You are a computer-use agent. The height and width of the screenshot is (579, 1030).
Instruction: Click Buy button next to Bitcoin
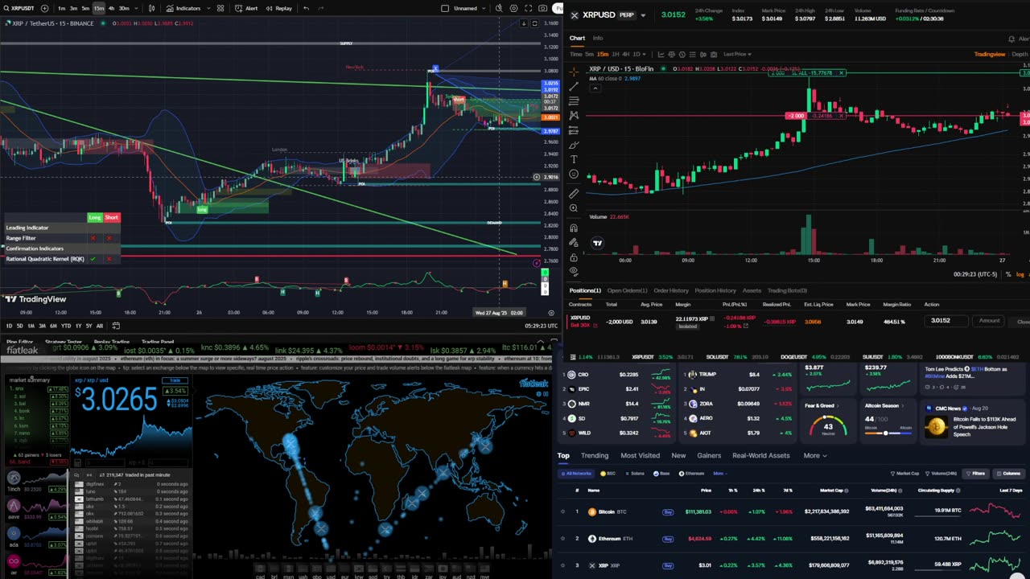(667, 511)
